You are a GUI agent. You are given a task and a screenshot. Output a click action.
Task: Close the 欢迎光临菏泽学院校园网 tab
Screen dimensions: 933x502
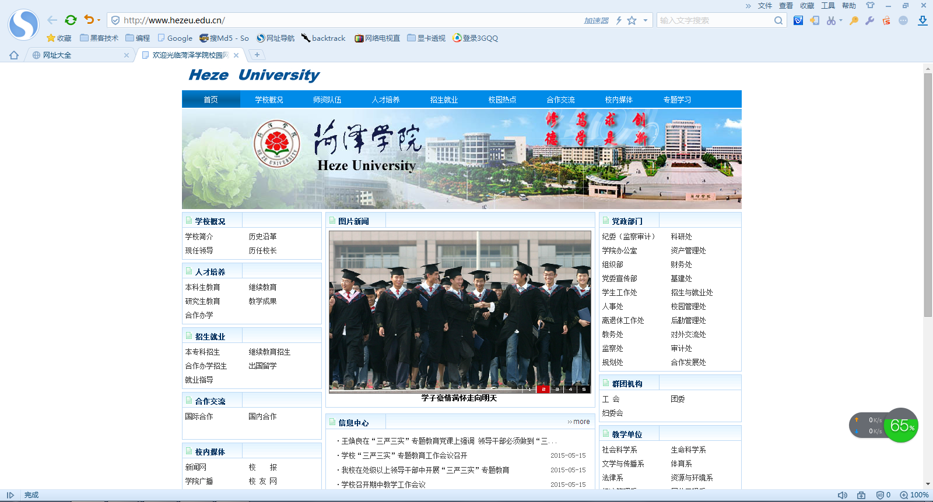pos(236,55)
